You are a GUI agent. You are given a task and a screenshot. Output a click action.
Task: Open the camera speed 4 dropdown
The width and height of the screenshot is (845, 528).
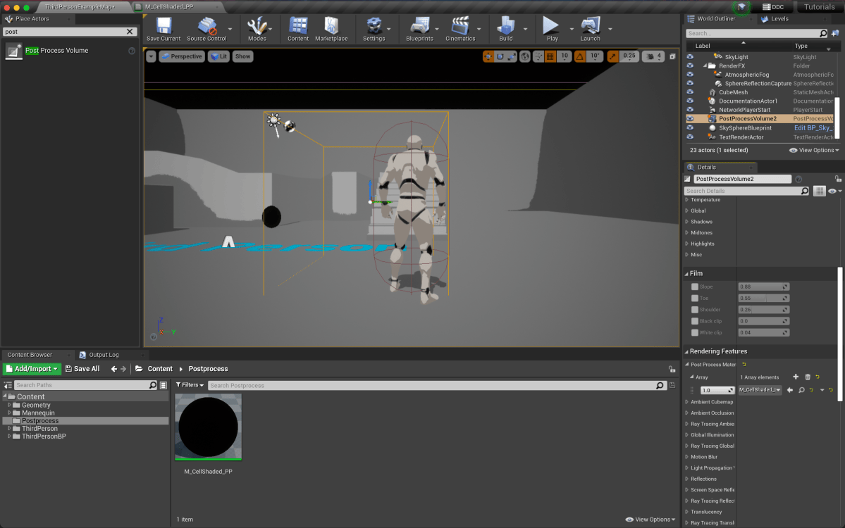tap(653, 56)
